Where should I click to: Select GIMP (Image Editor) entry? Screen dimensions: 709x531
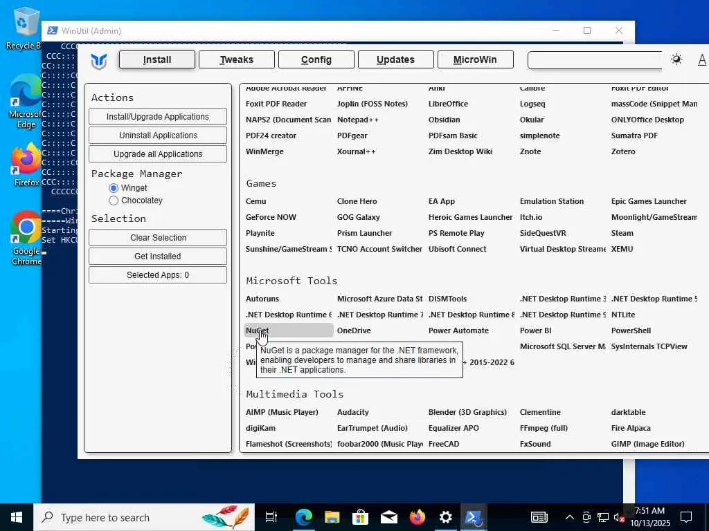647,444
